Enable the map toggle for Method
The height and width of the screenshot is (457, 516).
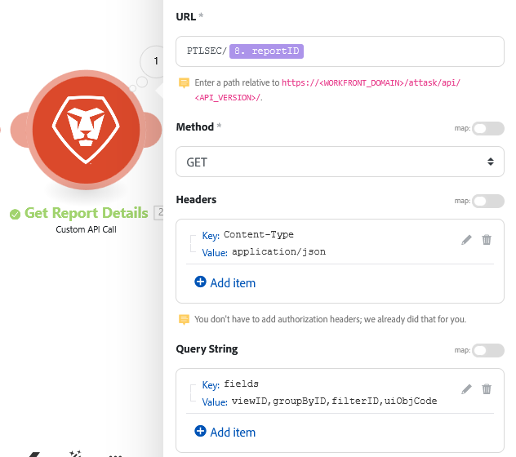(x=487, y=128)
